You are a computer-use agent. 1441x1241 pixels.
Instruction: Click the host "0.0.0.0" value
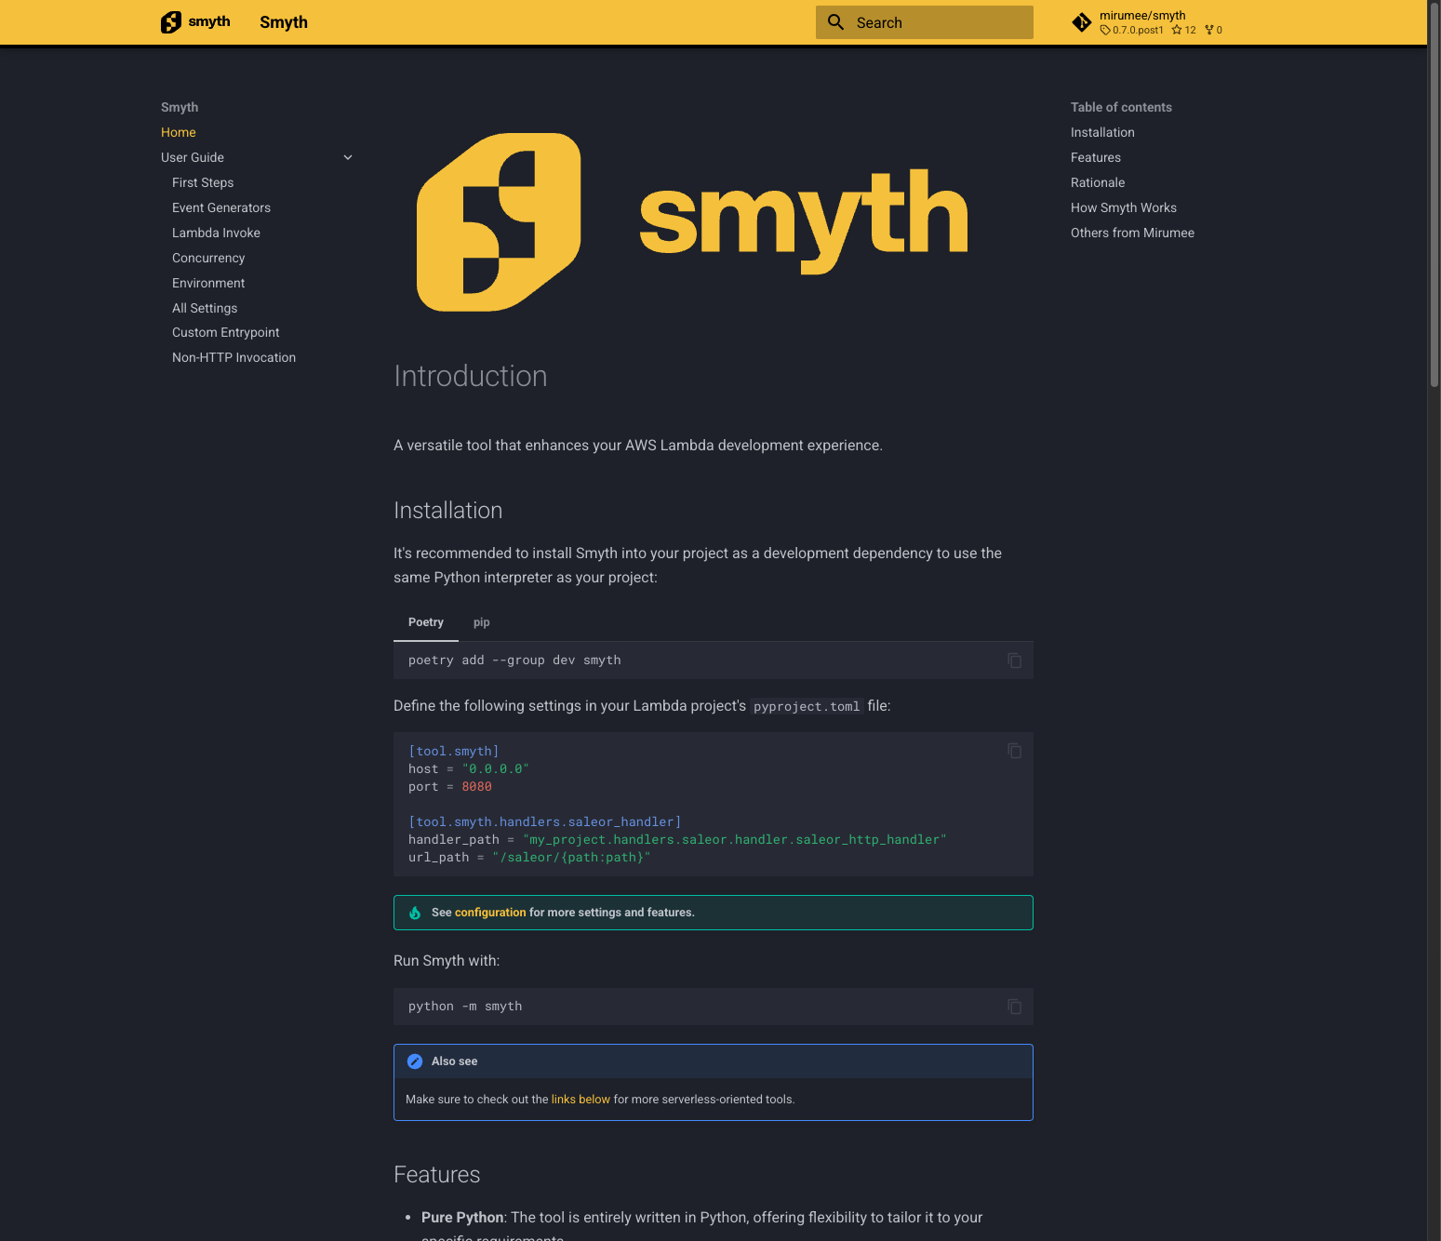tap(496, 768)
